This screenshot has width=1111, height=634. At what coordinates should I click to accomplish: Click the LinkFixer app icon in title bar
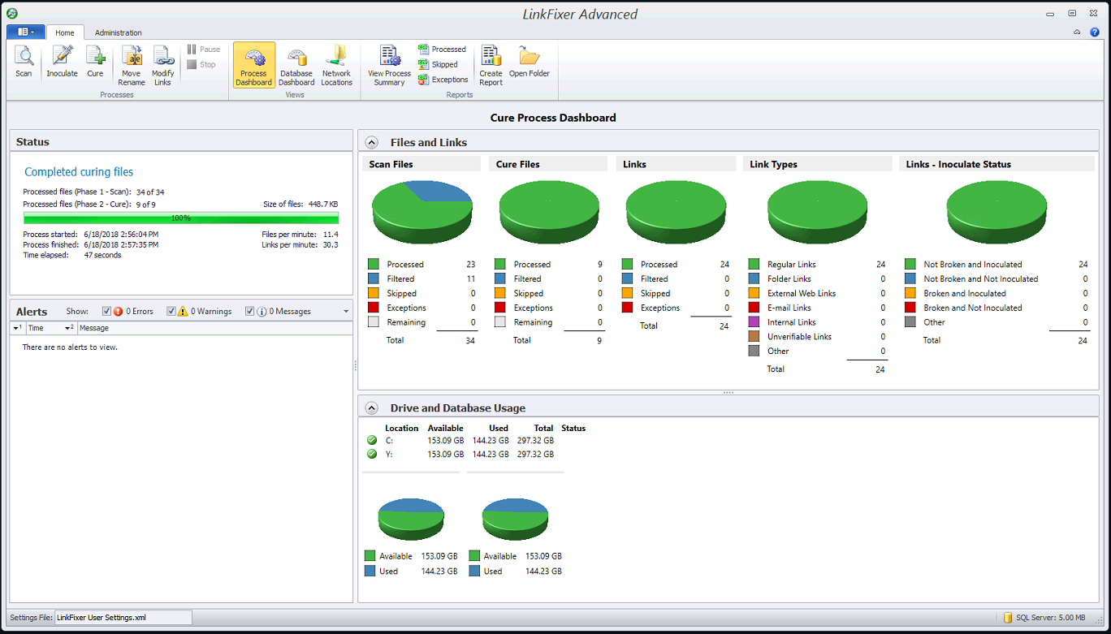tap(12, 14)
